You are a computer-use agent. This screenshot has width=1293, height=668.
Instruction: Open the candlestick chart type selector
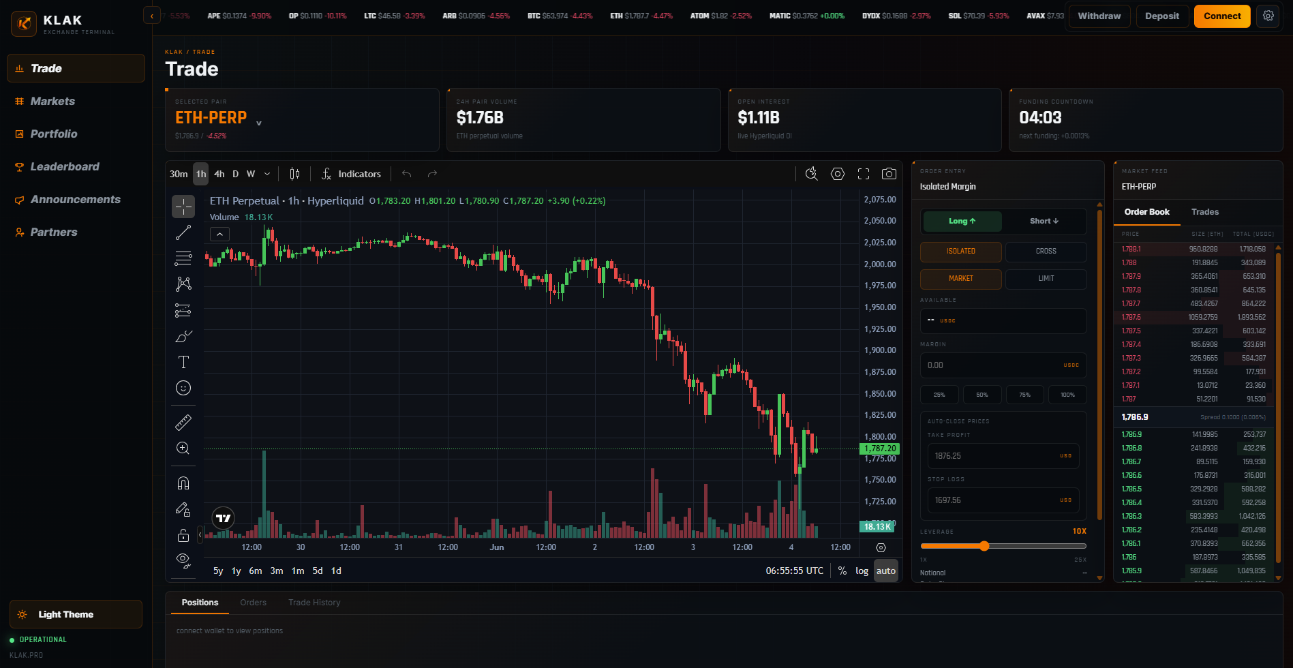(x=294, y=174)
